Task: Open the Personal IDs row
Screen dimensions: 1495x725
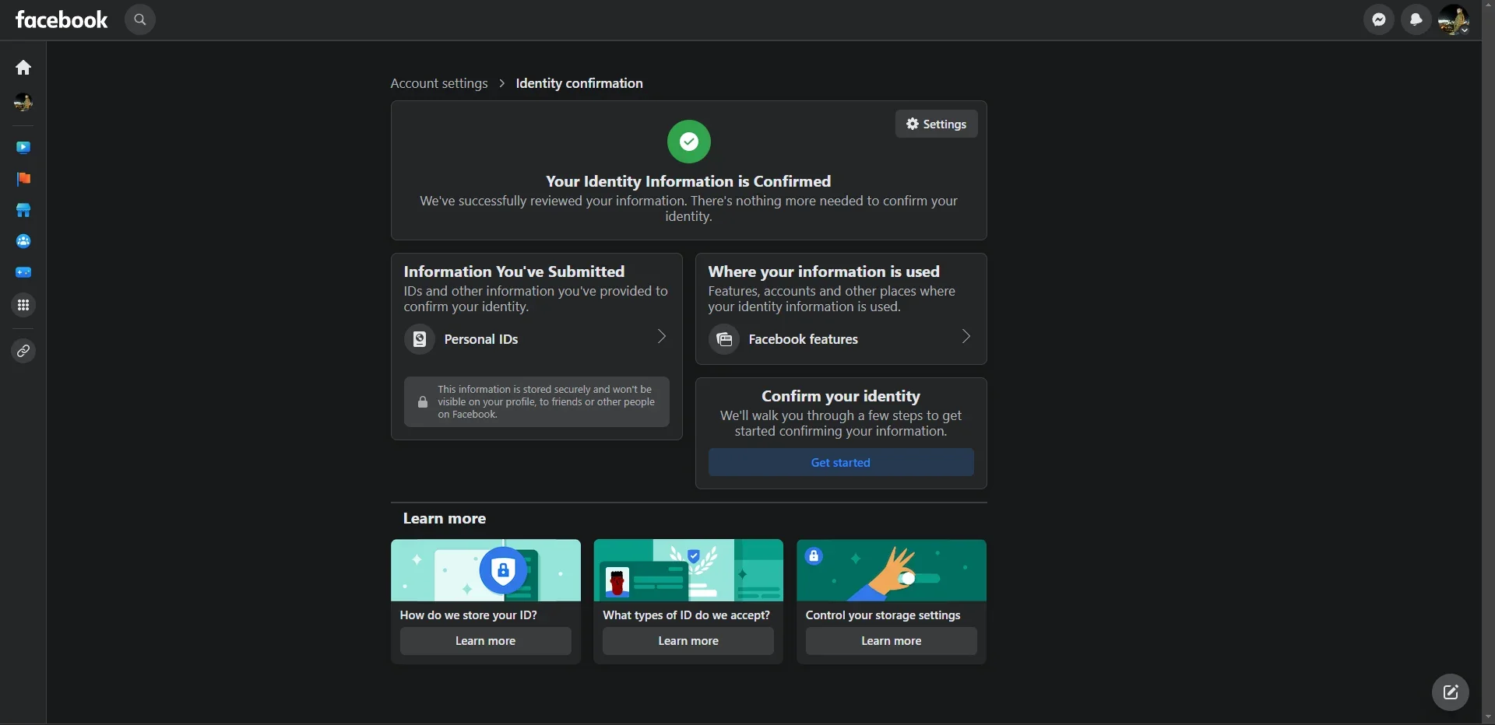Action: pyautogui.click(x=536, y=339)
